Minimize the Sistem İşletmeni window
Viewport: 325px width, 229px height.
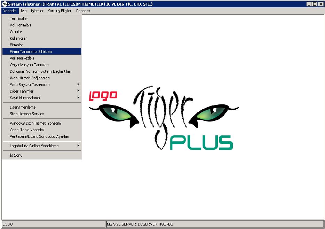coord(309,4)
